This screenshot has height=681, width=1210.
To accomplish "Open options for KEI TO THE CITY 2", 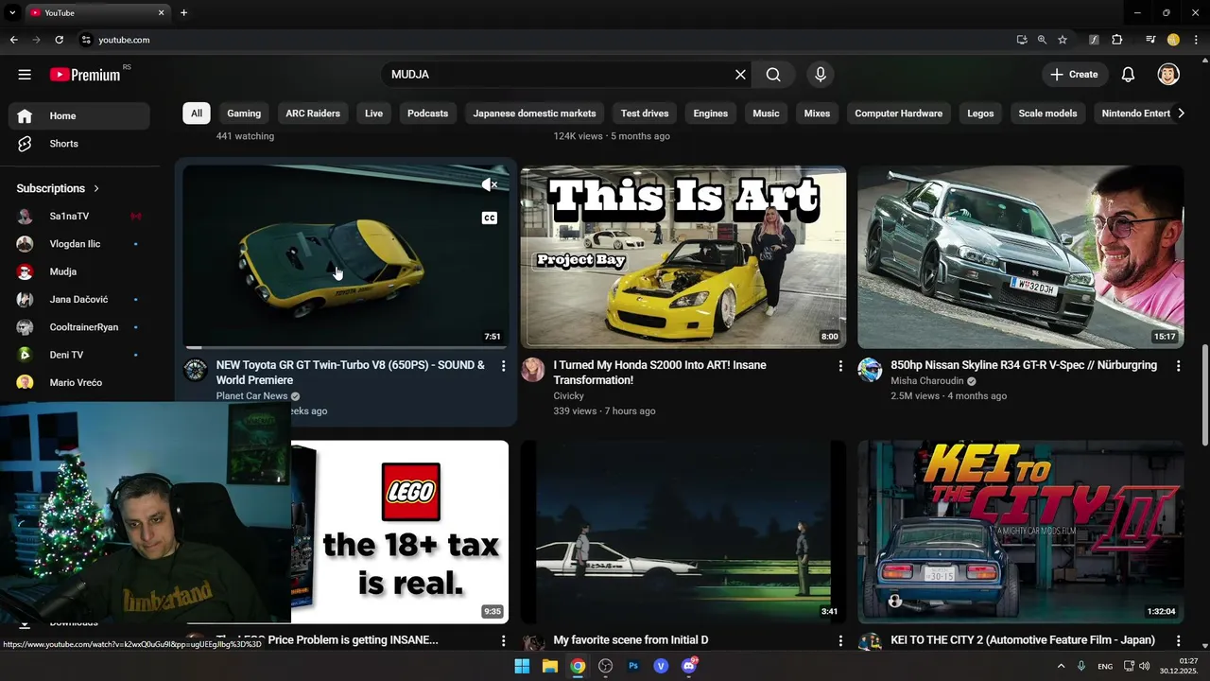I will [x=1178, y=641].
